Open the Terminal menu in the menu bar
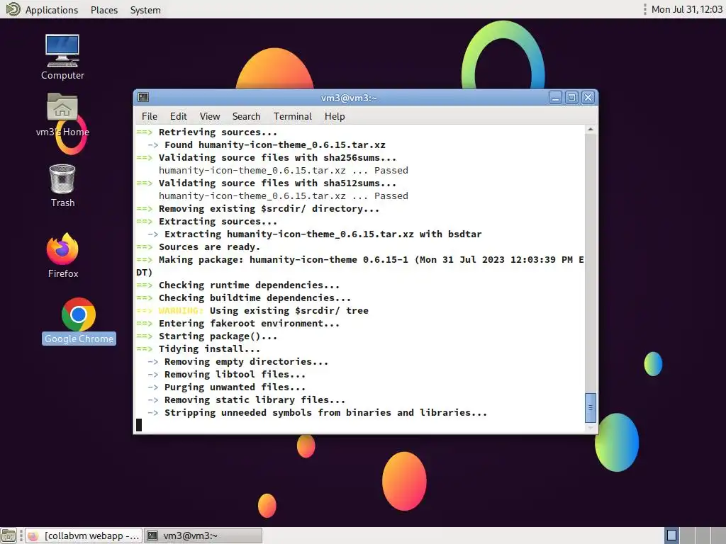Screen dimensions: 726x544 [x=293, y=116]
